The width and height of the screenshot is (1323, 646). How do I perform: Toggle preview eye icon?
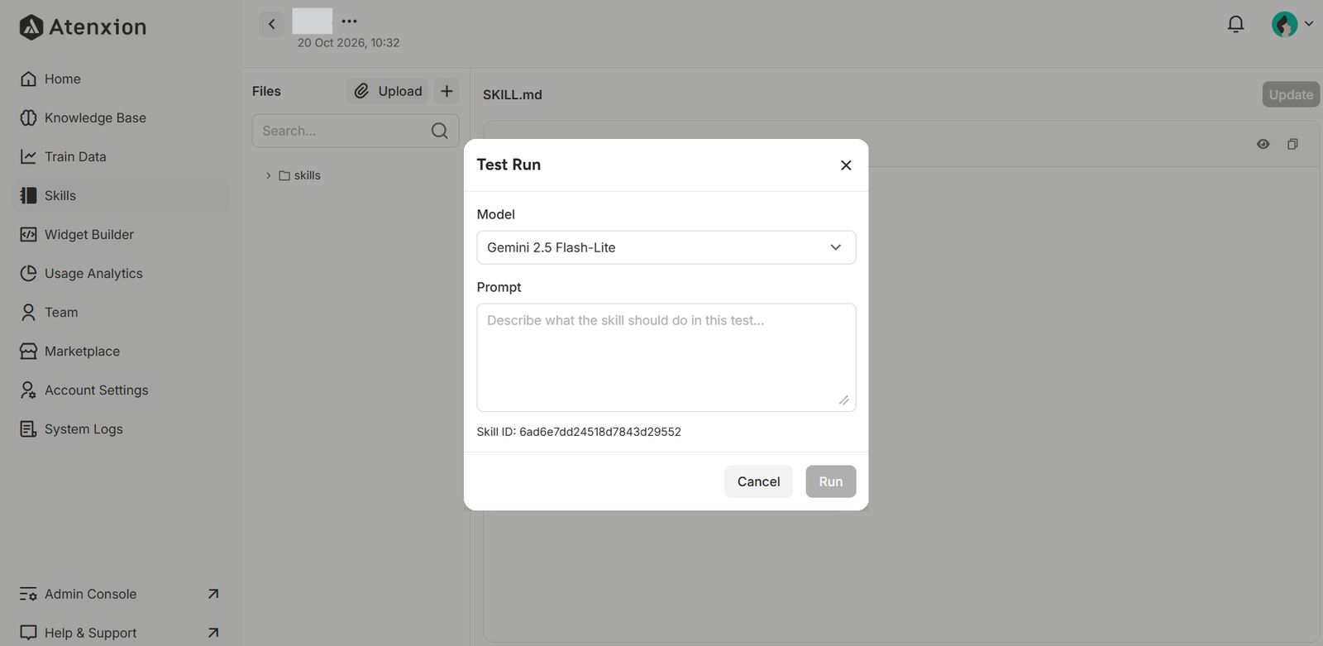click(1263, 144)
